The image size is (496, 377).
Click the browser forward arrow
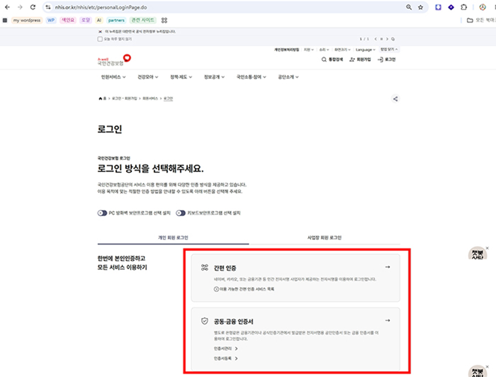pyautogui.click(x=20, y=7)
